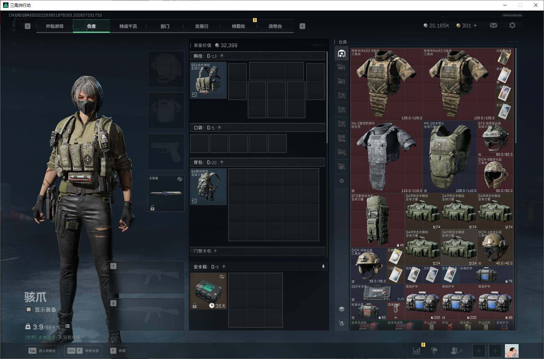Screen dimensions: 544x359
Task: Click the 口袋 help question mark
Action: pos(219,128)
